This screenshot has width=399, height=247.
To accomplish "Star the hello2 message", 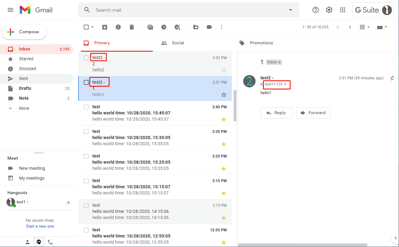I will pyautogui.click(x=224, y=70).
